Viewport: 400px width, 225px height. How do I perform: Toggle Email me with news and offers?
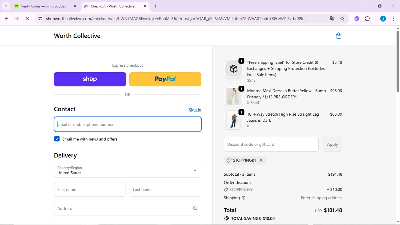[57, 139]
